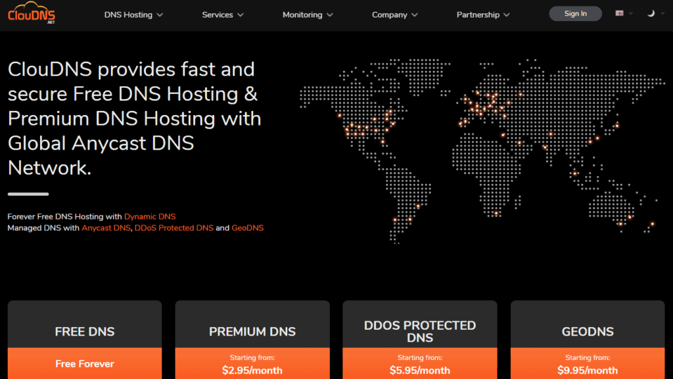Expand the Partnership chevron

[507, 15]
